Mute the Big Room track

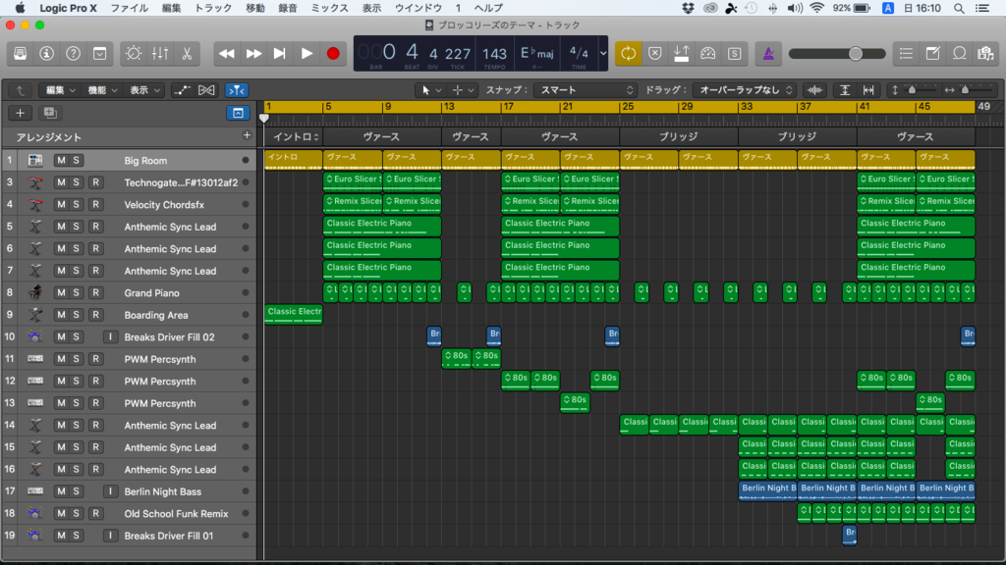point(61,160)
